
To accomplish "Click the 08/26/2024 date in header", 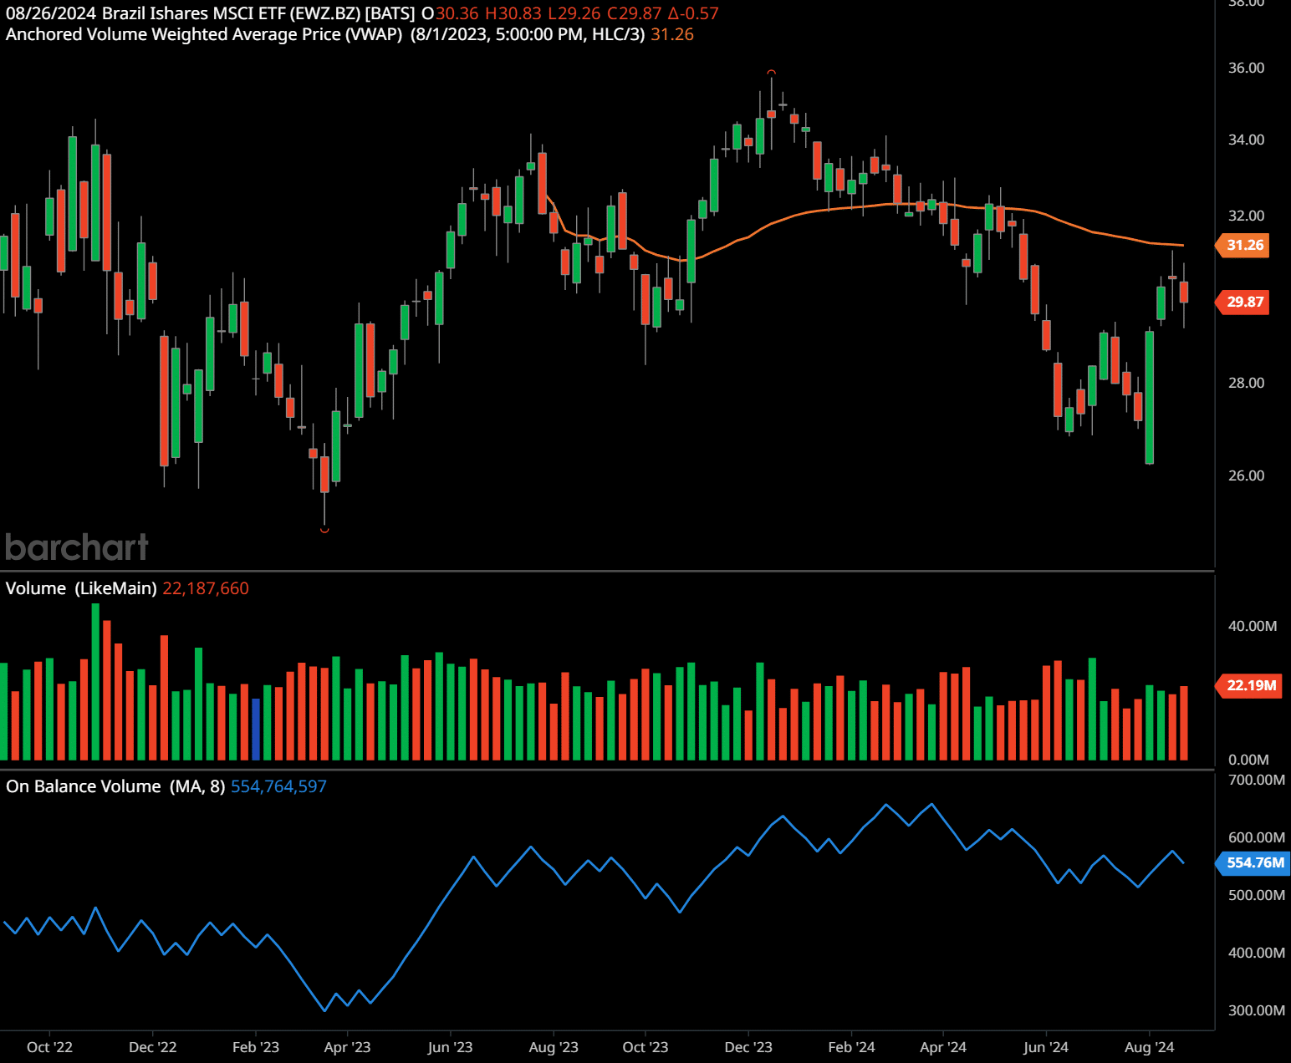I will (x=51, y=13).
